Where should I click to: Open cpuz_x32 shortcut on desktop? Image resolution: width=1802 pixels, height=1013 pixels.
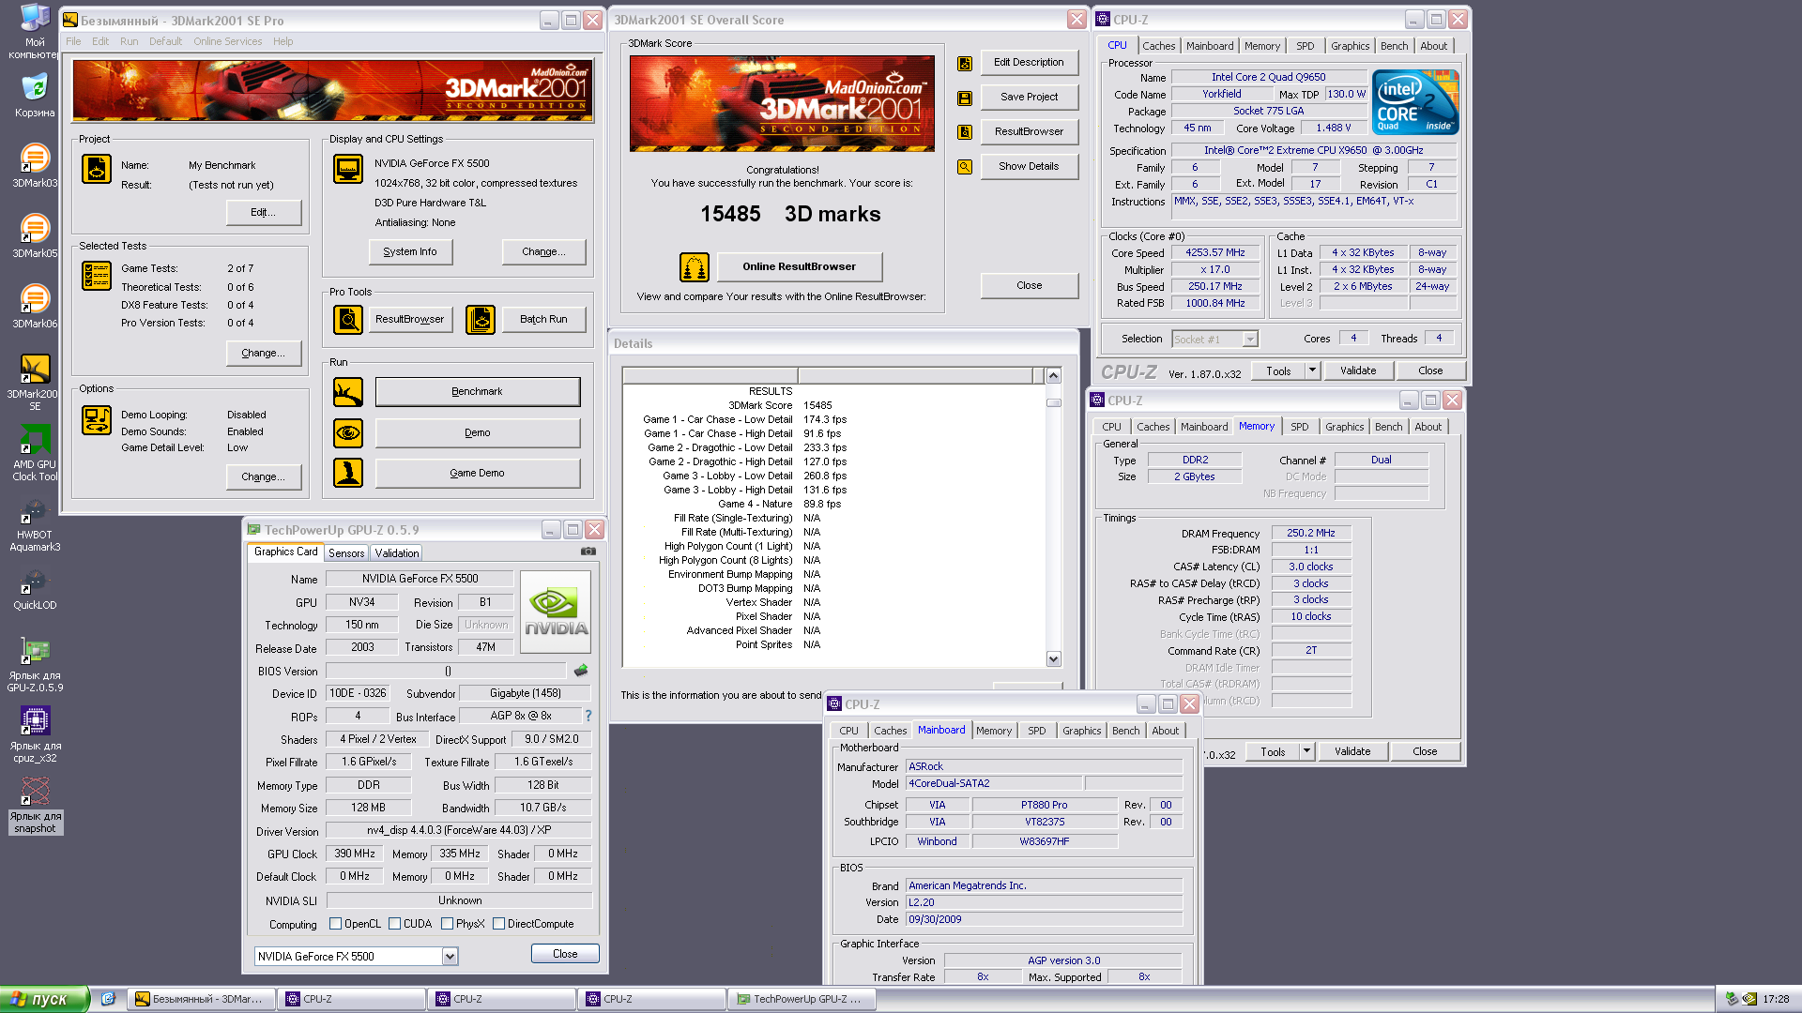pyautogui.click(x=35, y=734)
